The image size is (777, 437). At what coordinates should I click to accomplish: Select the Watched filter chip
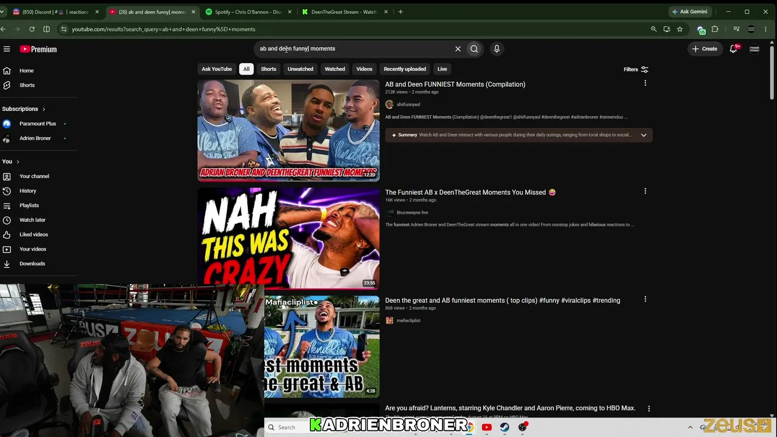(334, 69)
